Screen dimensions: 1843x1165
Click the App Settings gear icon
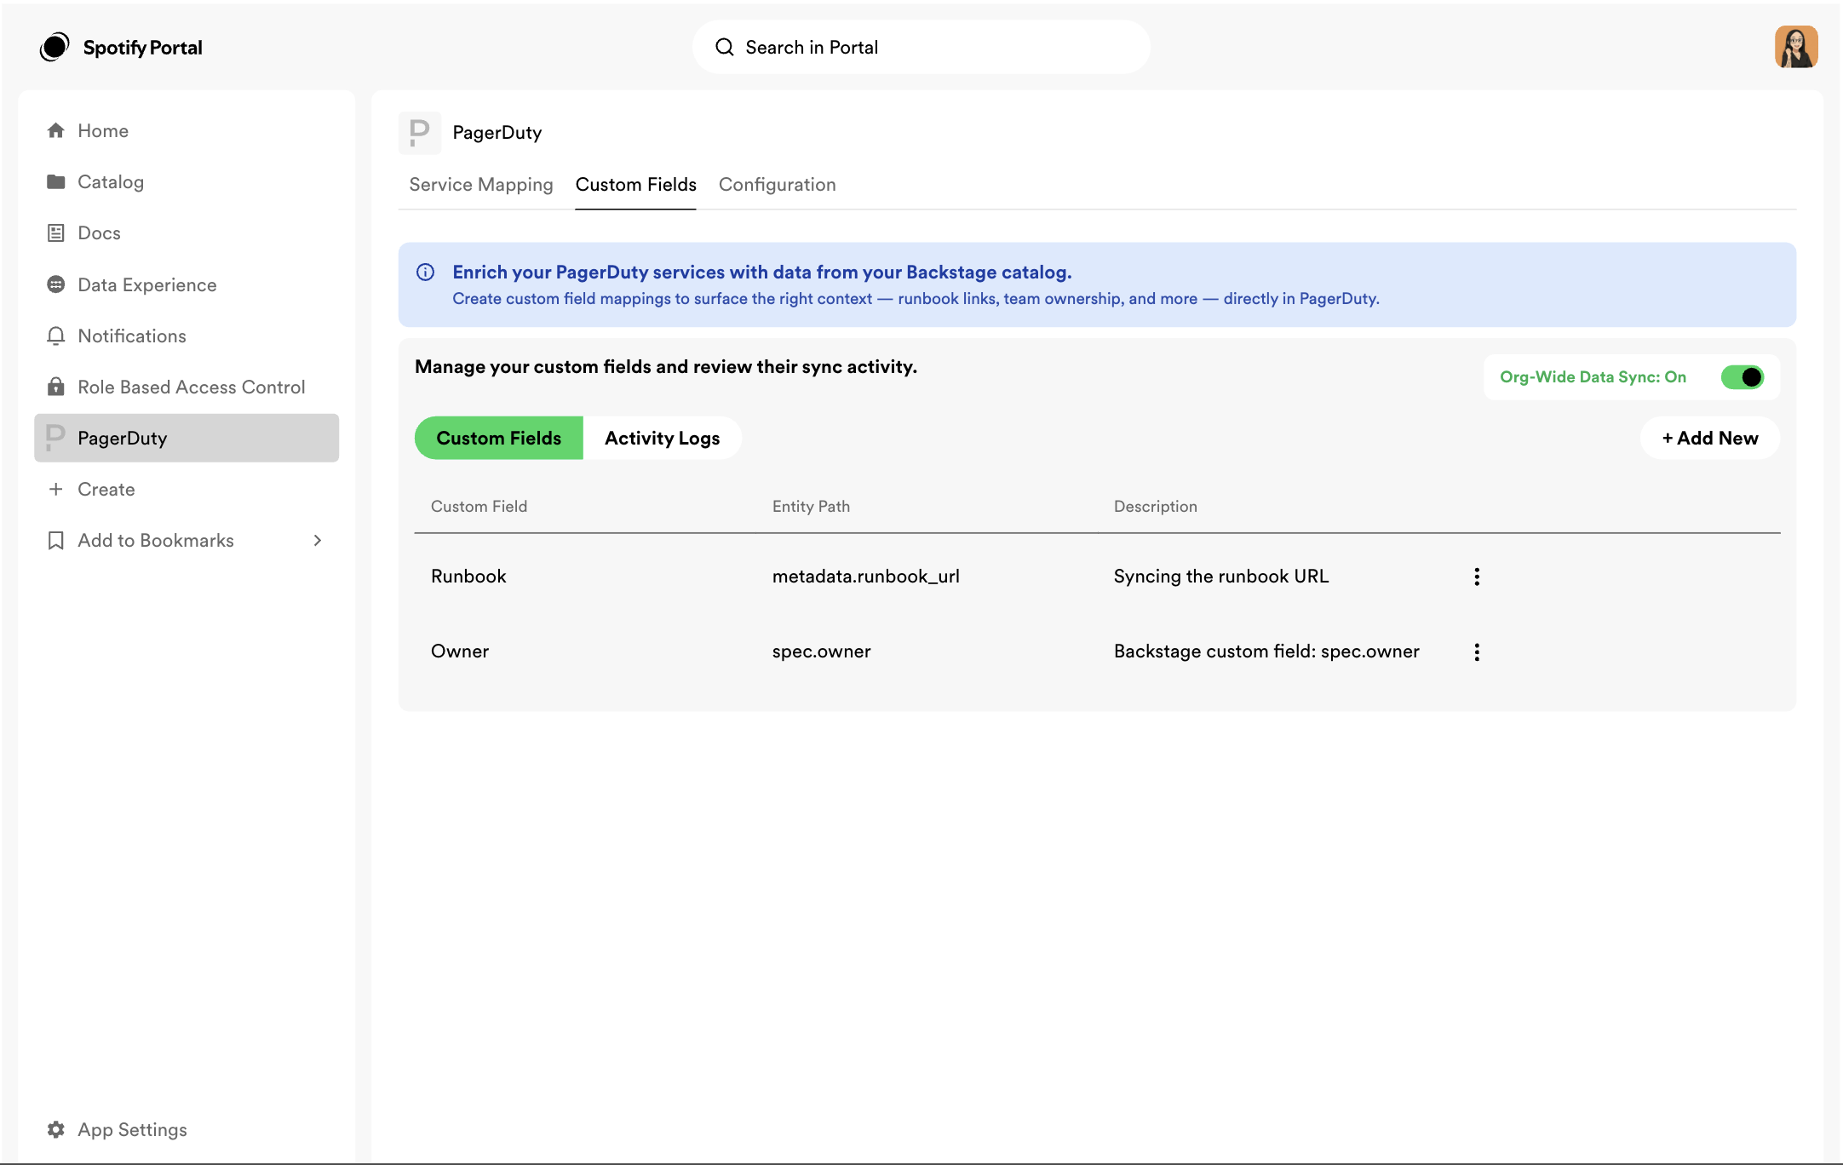(56, 1129)
